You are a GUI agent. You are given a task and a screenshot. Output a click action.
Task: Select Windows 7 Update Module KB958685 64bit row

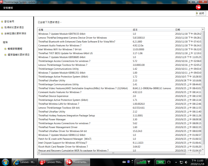pyautogui.click(x=119, y=57)
